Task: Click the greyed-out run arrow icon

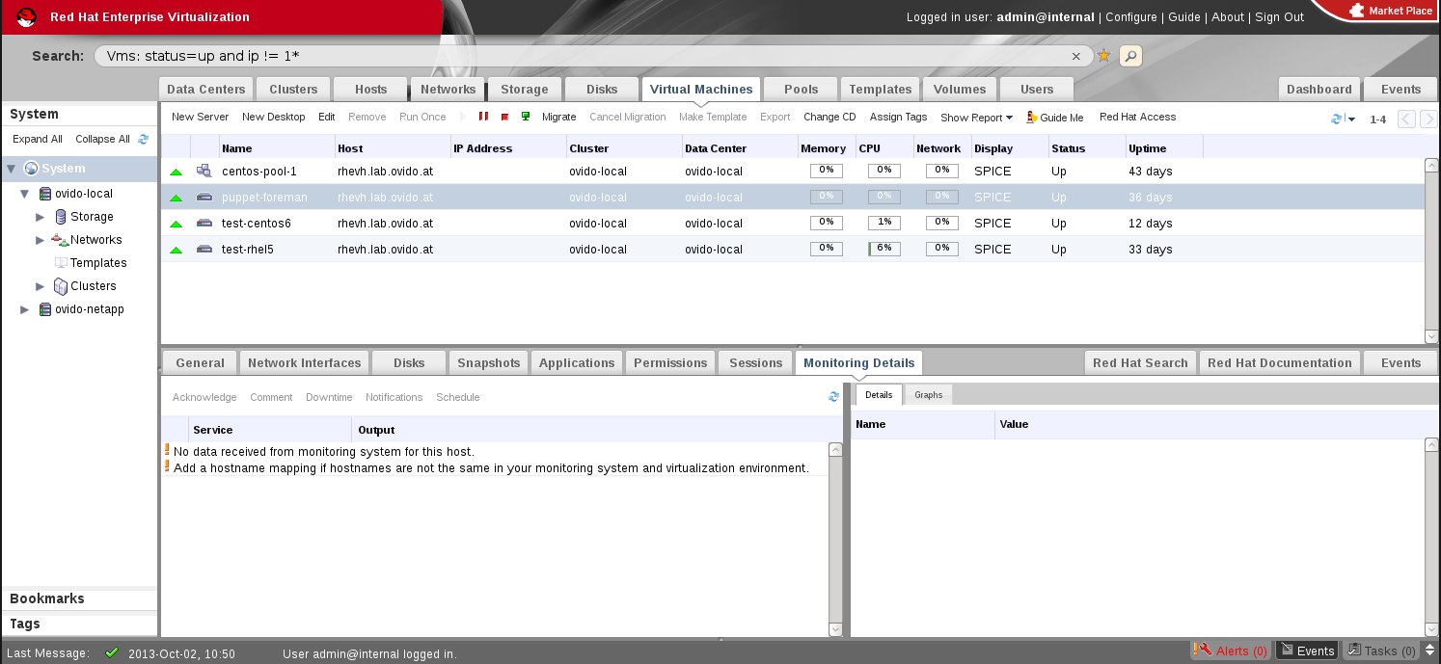Action: 463,117
